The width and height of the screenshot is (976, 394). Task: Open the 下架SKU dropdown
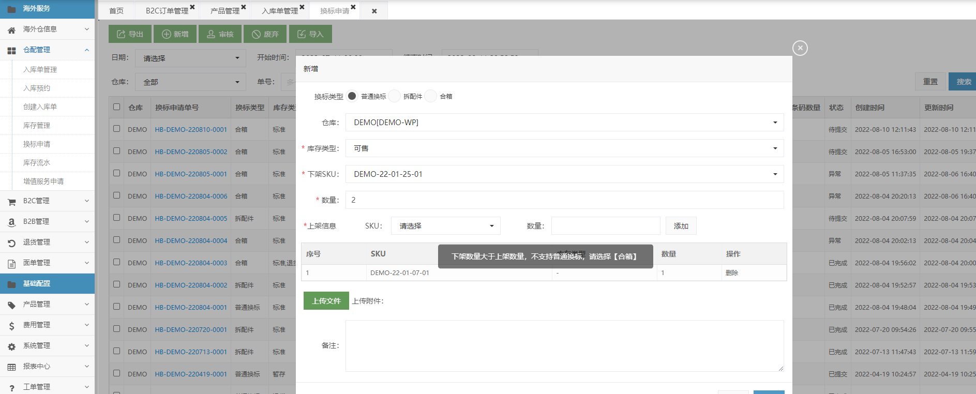click(x=564, y=174)
